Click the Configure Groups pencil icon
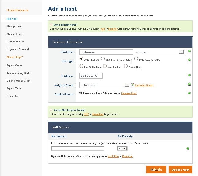 (x=133, y=85)
